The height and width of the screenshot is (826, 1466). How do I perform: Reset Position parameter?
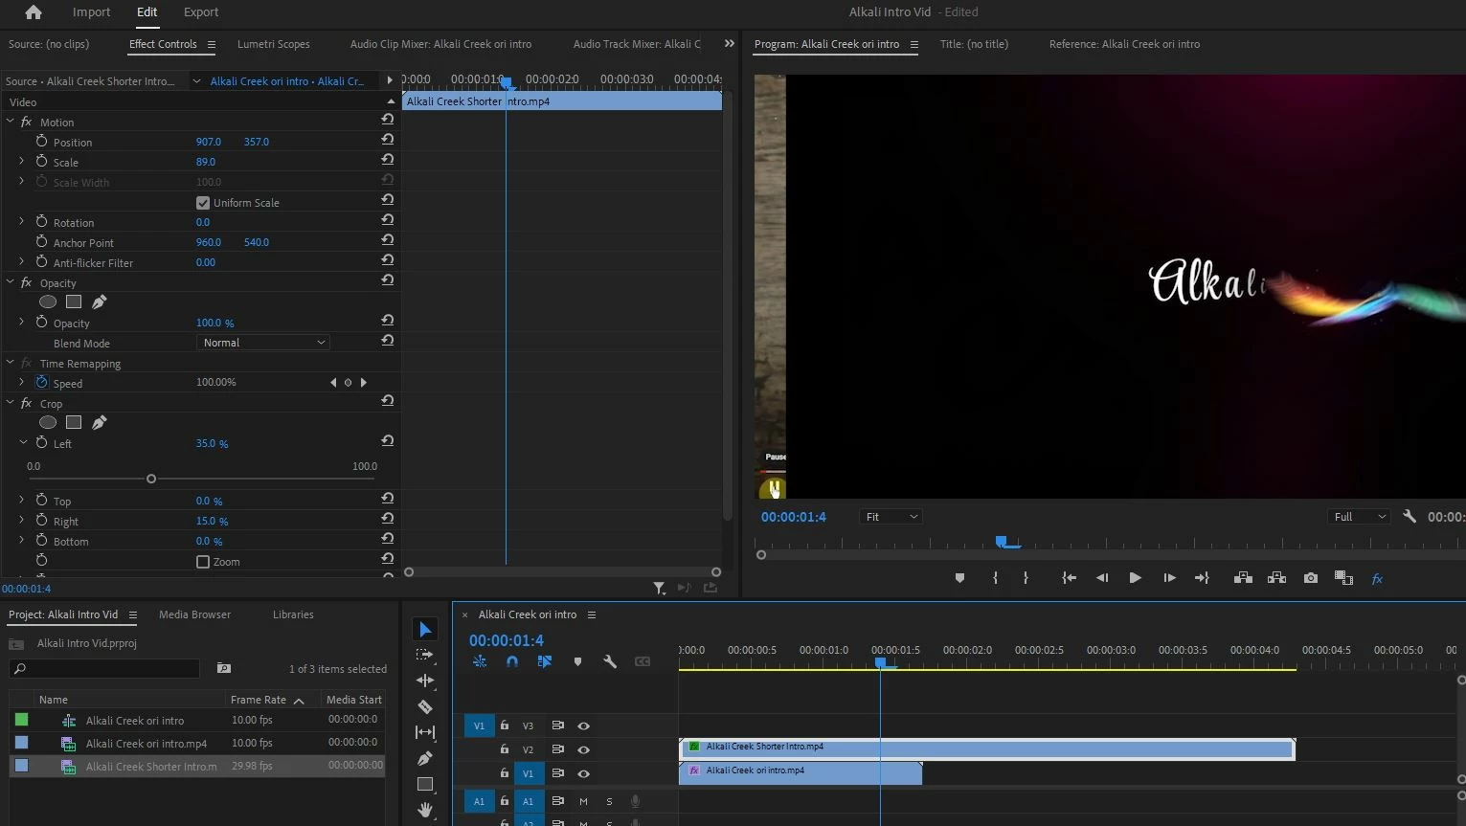pyautogui.click(x=388, y=140)
